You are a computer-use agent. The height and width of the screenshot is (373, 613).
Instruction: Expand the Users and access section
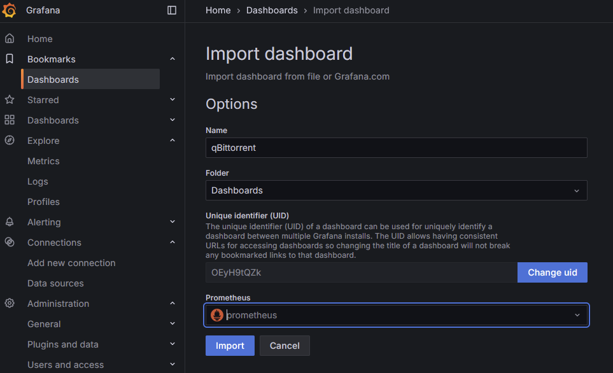coord(172,365)
